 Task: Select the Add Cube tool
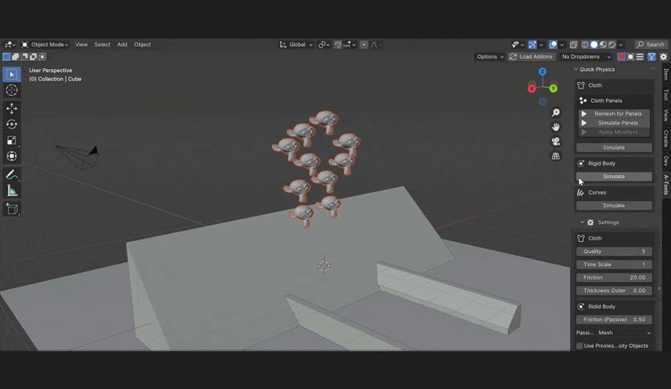click(11, 209)
